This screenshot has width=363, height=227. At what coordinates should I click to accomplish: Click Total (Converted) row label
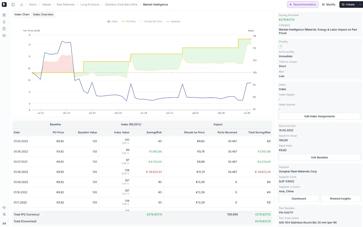click(x=25, y=221)
